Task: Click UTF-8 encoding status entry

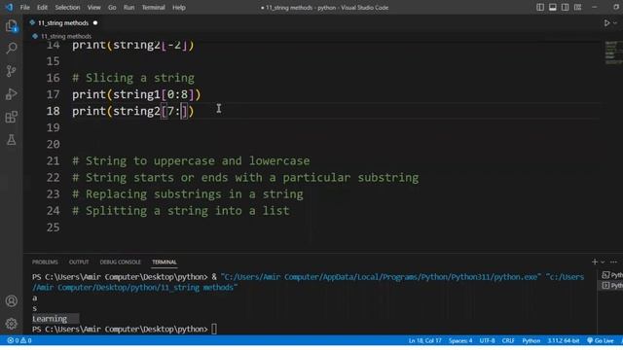Action: coord(487,340)
